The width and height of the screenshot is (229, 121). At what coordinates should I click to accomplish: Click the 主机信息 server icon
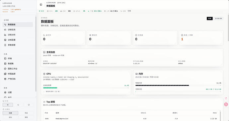pos(44,52)
